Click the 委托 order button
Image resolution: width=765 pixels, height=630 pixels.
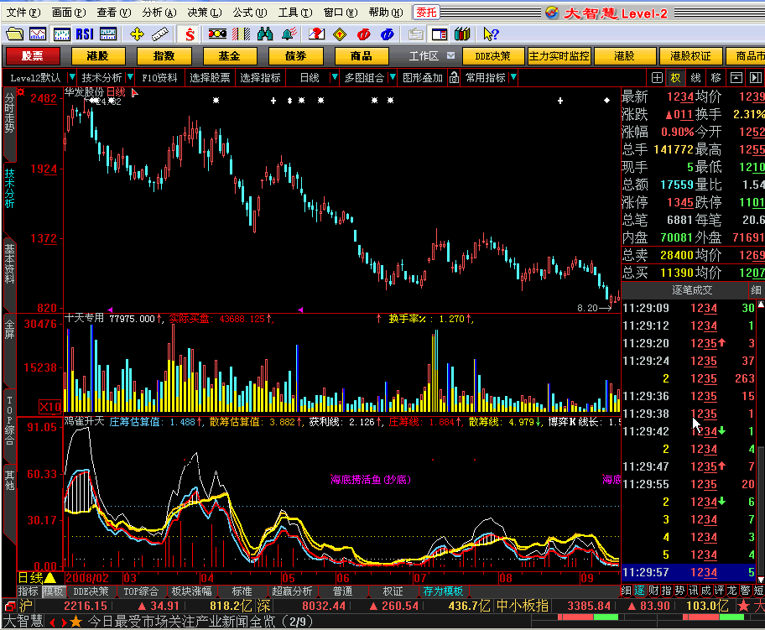click(x=426, y=13)
